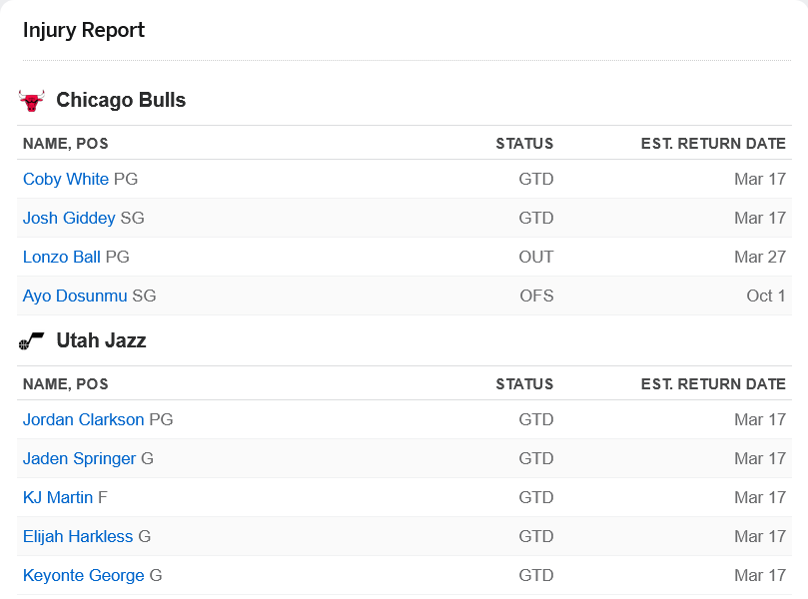
Task: Select Lonzo Ball player link
Action: pyautogui.click(x=62, y=257)
